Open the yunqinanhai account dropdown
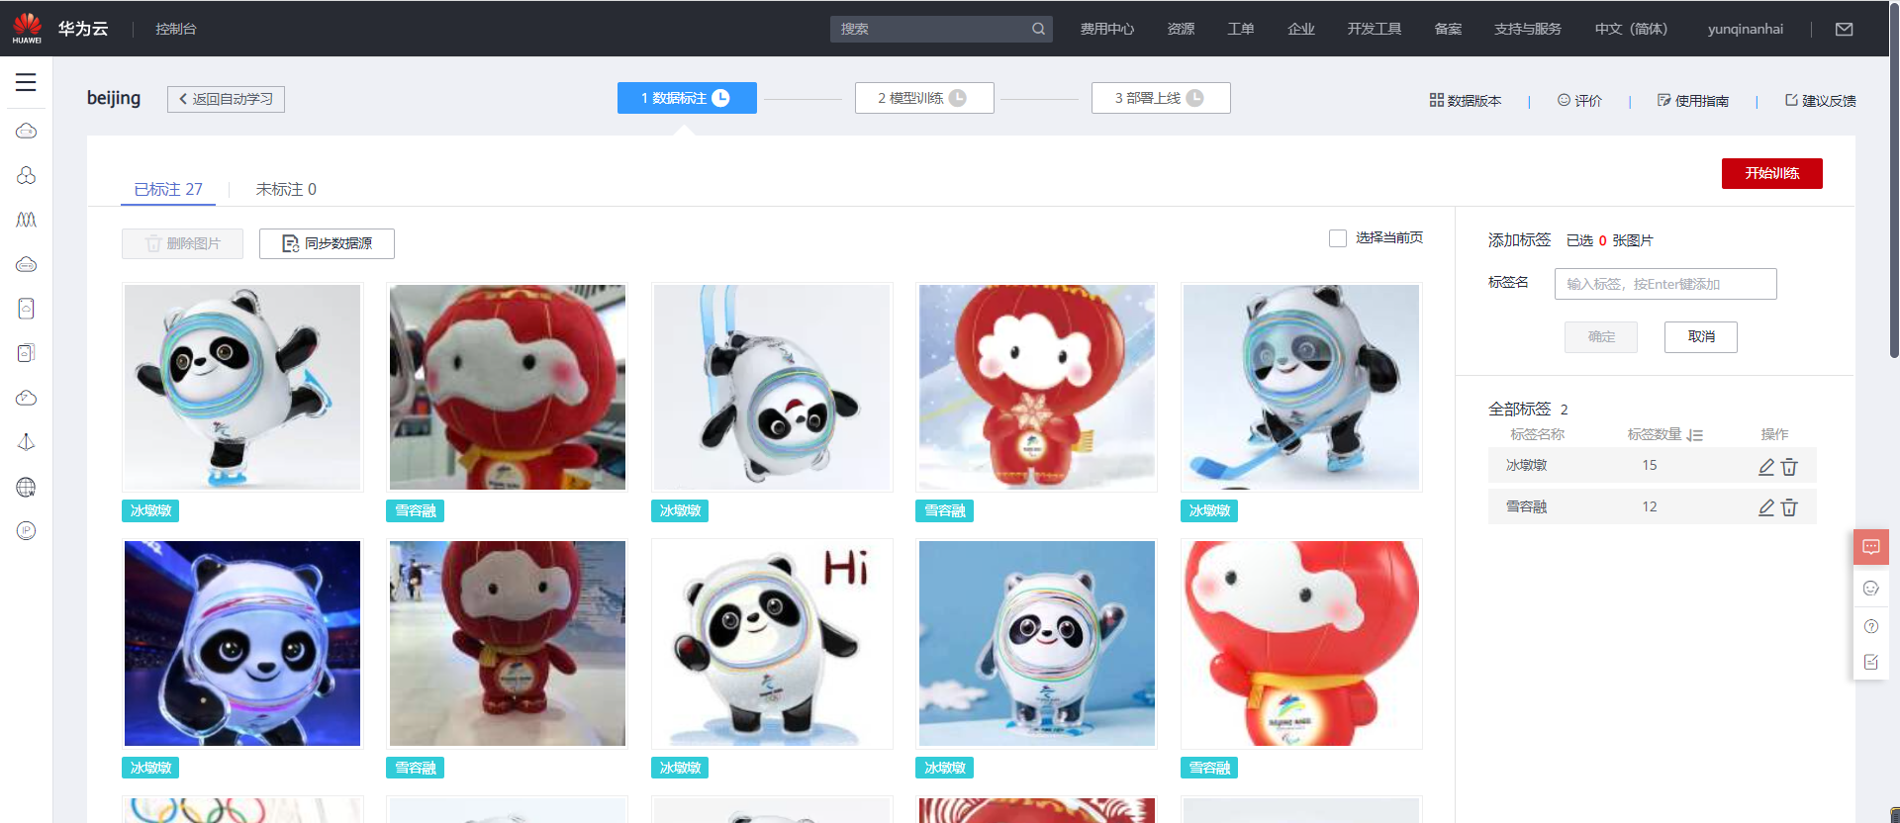This screenshot has width=1900, height=823. [x=1746, y=29]
